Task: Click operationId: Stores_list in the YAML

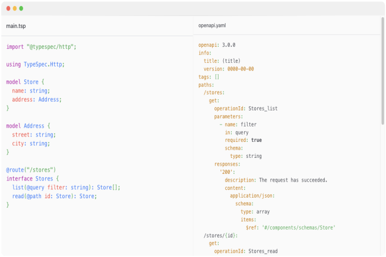Action: 246,109
